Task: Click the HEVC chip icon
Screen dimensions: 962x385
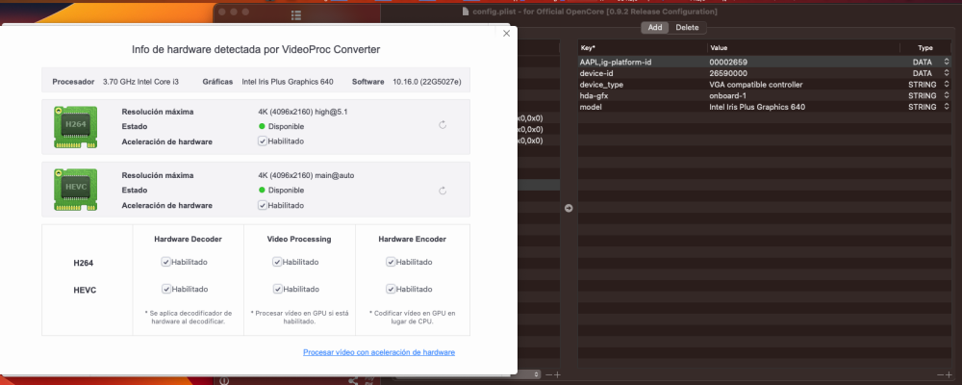Action: 75,190
